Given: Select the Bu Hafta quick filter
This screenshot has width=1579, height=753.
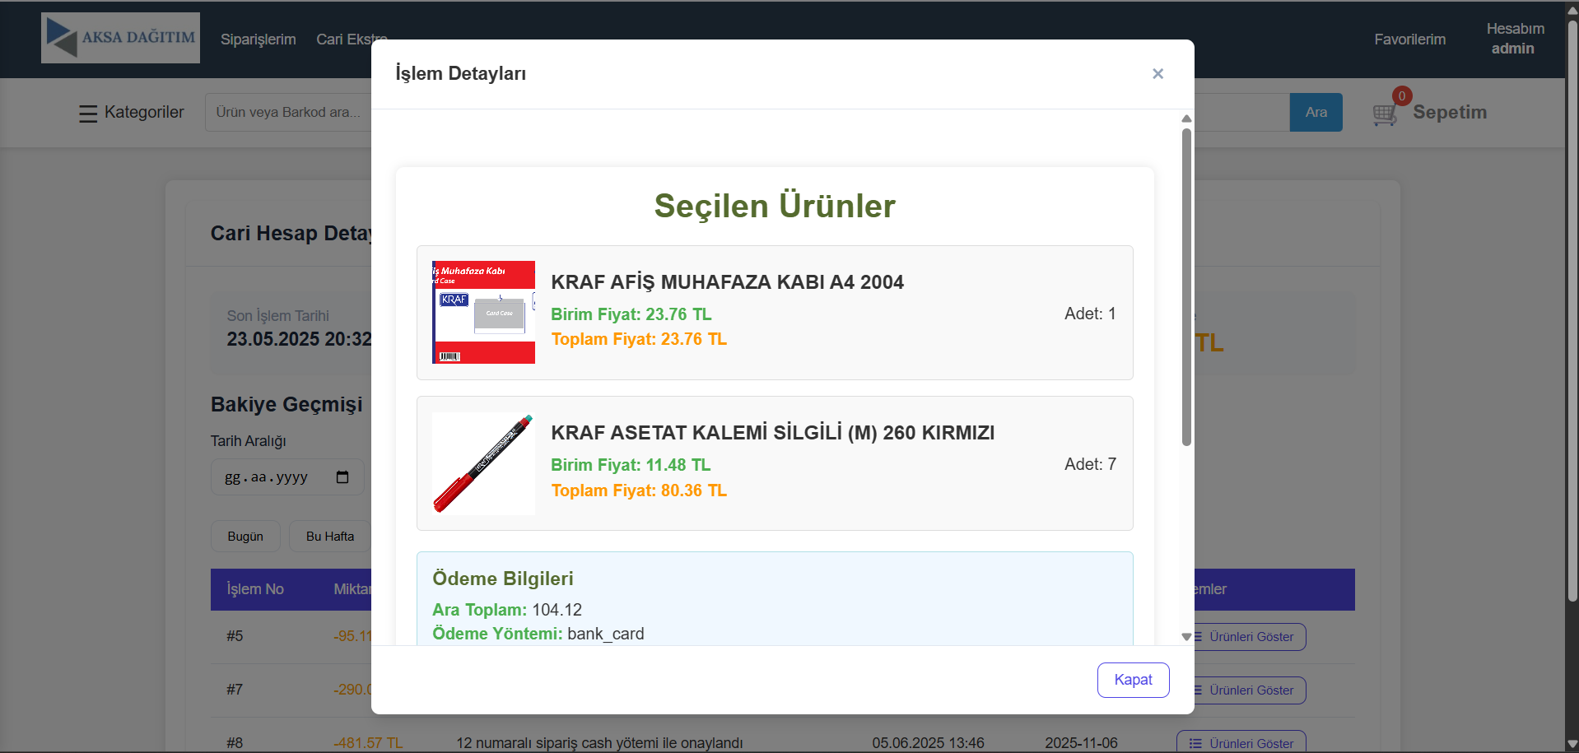Looking at the screenshot, I should click(x=330, y=537).
